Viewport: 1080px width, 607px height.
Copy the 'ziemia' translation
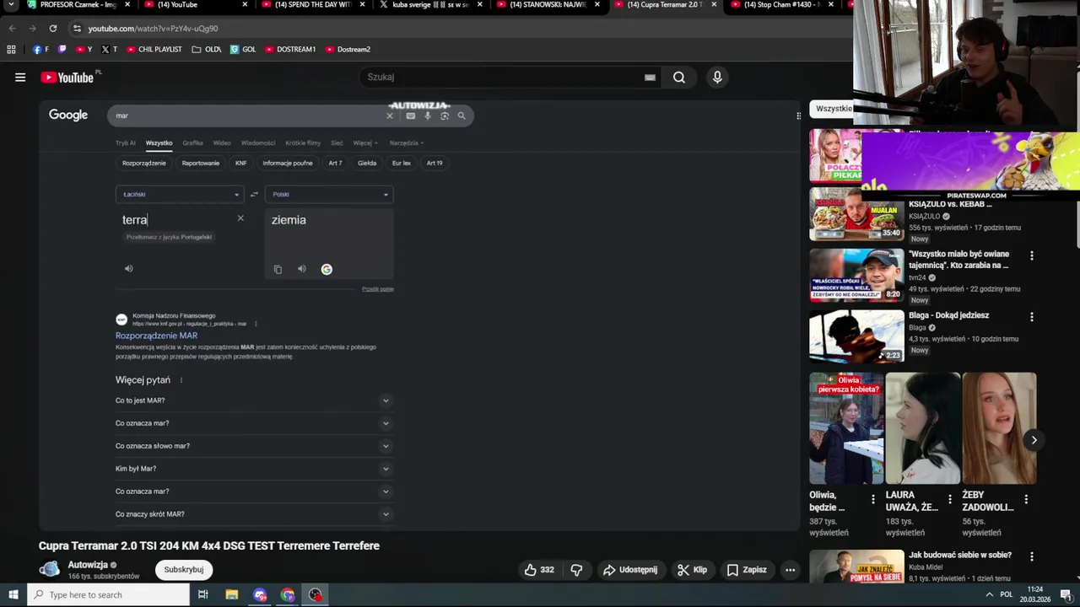tap(278, 269)
